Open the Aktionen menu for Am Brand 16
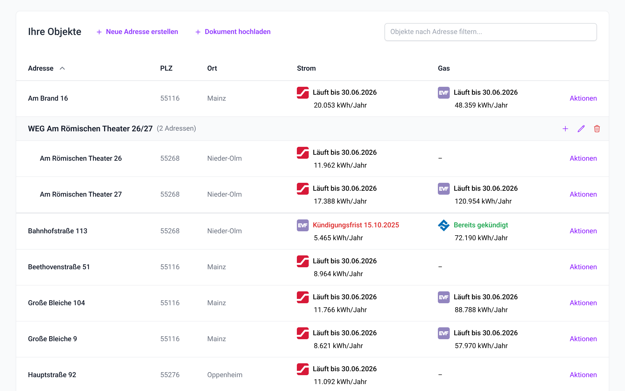625x391 pixels. (583, 98)
